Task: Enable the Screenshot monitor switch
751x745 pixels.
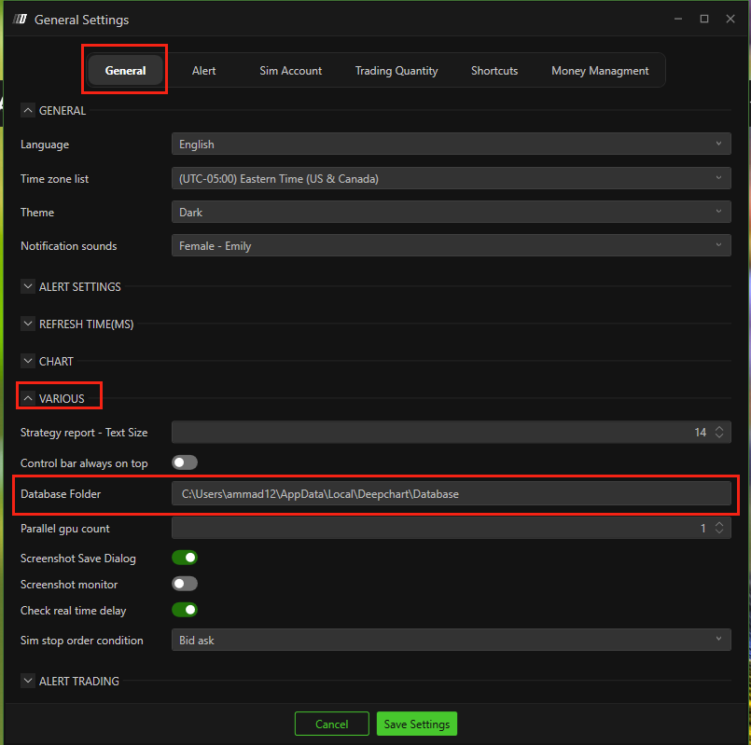Action: pyautogui.click(x=185, y=584)
